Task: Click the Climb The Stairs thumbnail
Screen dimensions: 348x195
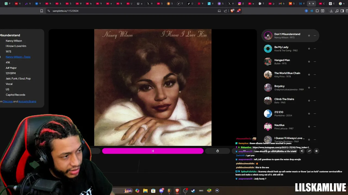Action: pyautogui.click(x=268, y=100)
